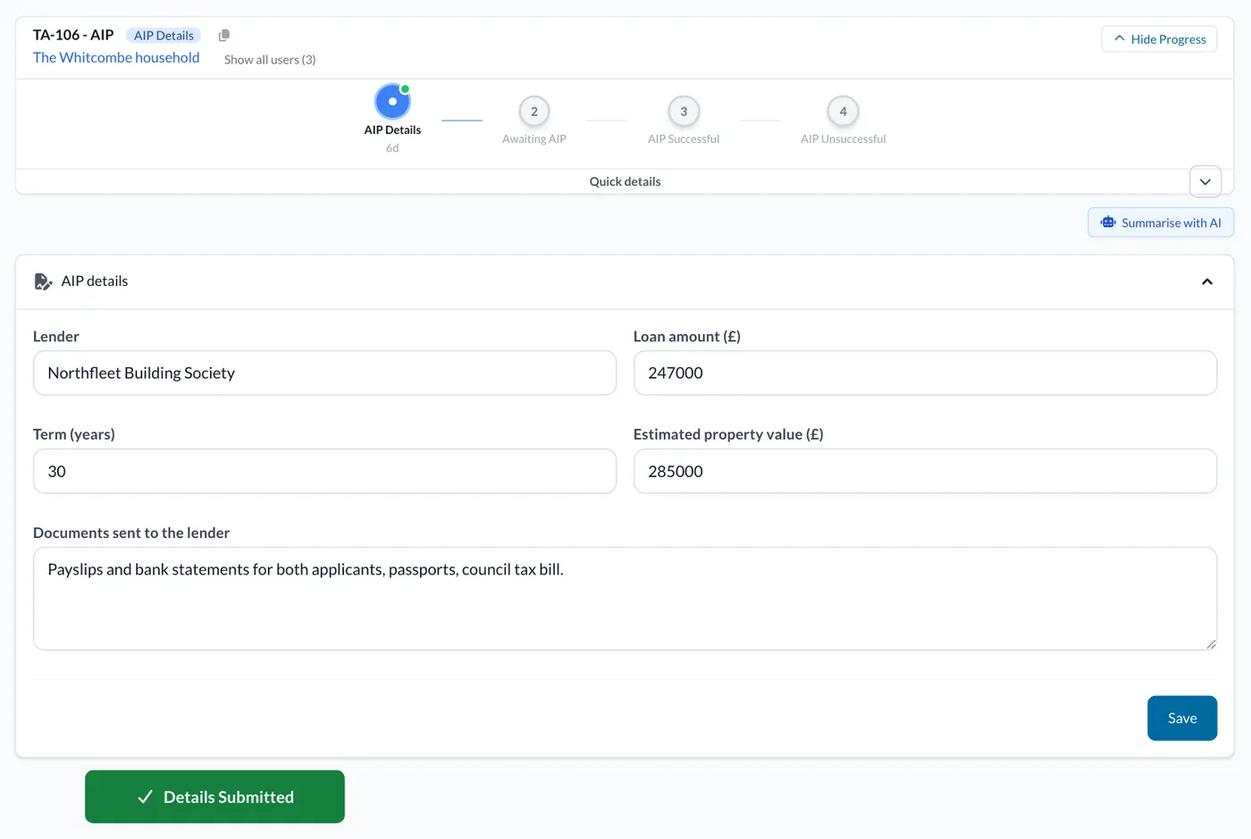
Task: Collapse the AIP details section
Action: point(1207,281)
